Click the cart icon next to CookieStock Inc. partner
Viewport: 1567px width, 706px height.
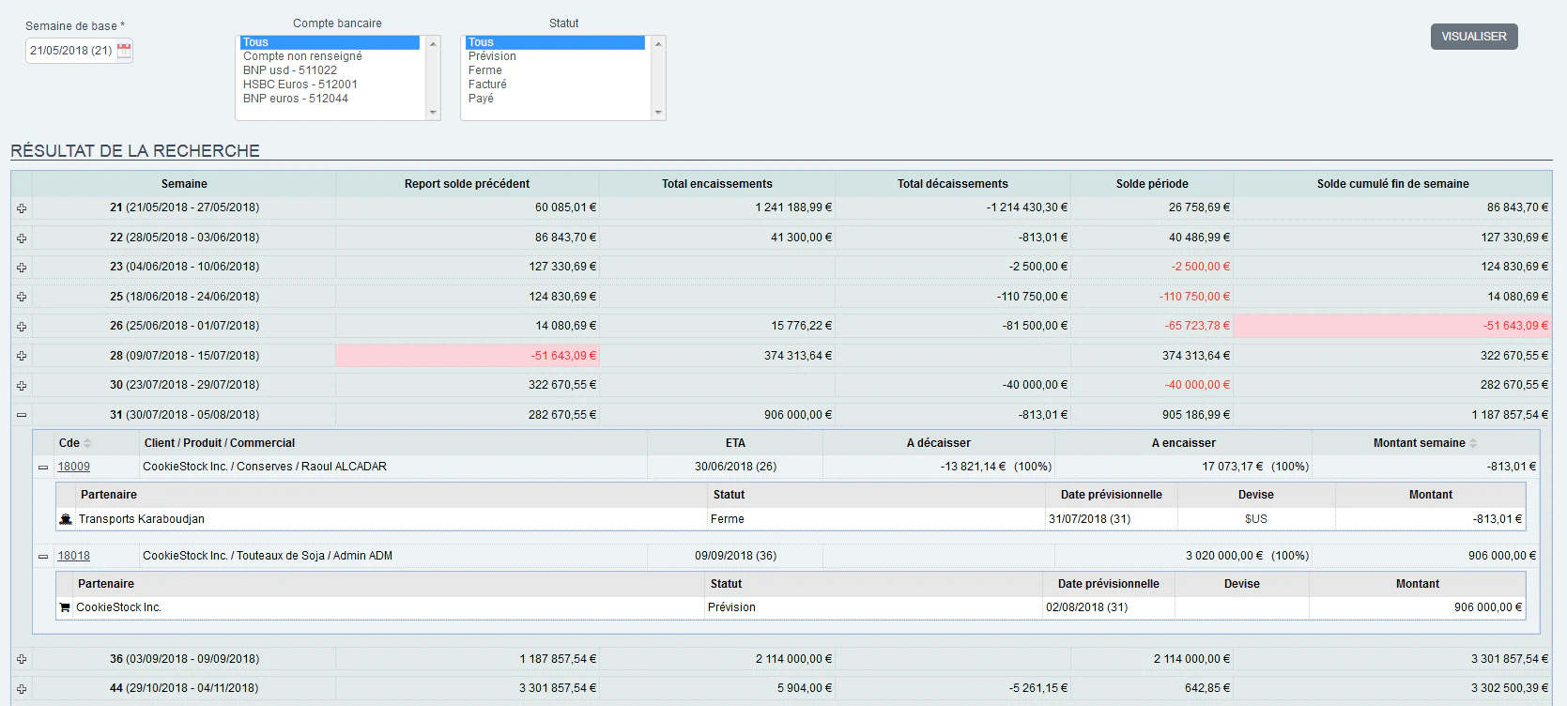pos(65,607)
